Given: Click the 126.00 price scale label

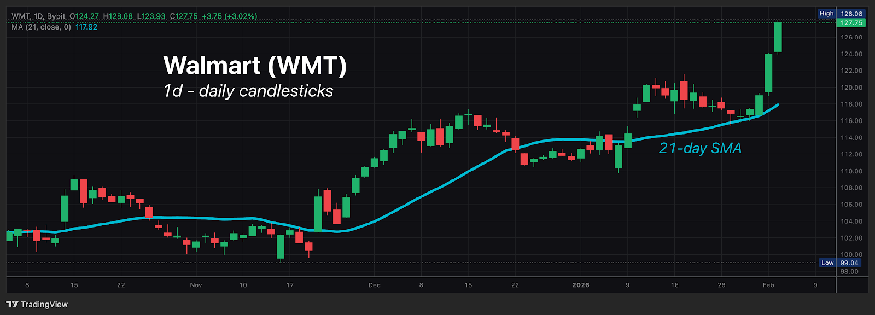Looking at the screenshot, I should tap(851, 37).
